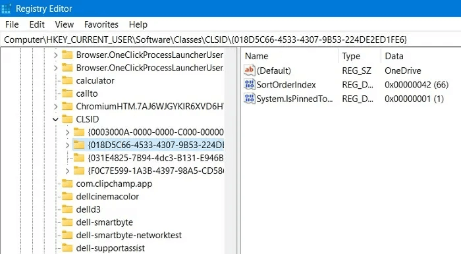461x254 pixels.
Task: Click the {018D5C66 key folder icon
Action: coord(79,145)
